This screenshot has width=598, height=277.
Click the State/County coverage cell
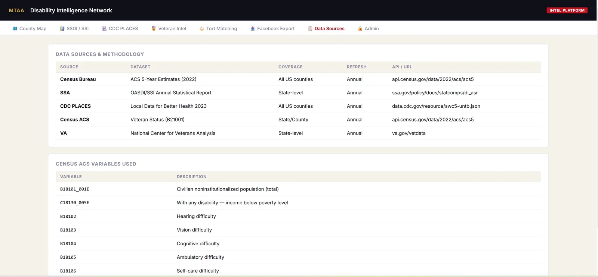tap(293, 120)
